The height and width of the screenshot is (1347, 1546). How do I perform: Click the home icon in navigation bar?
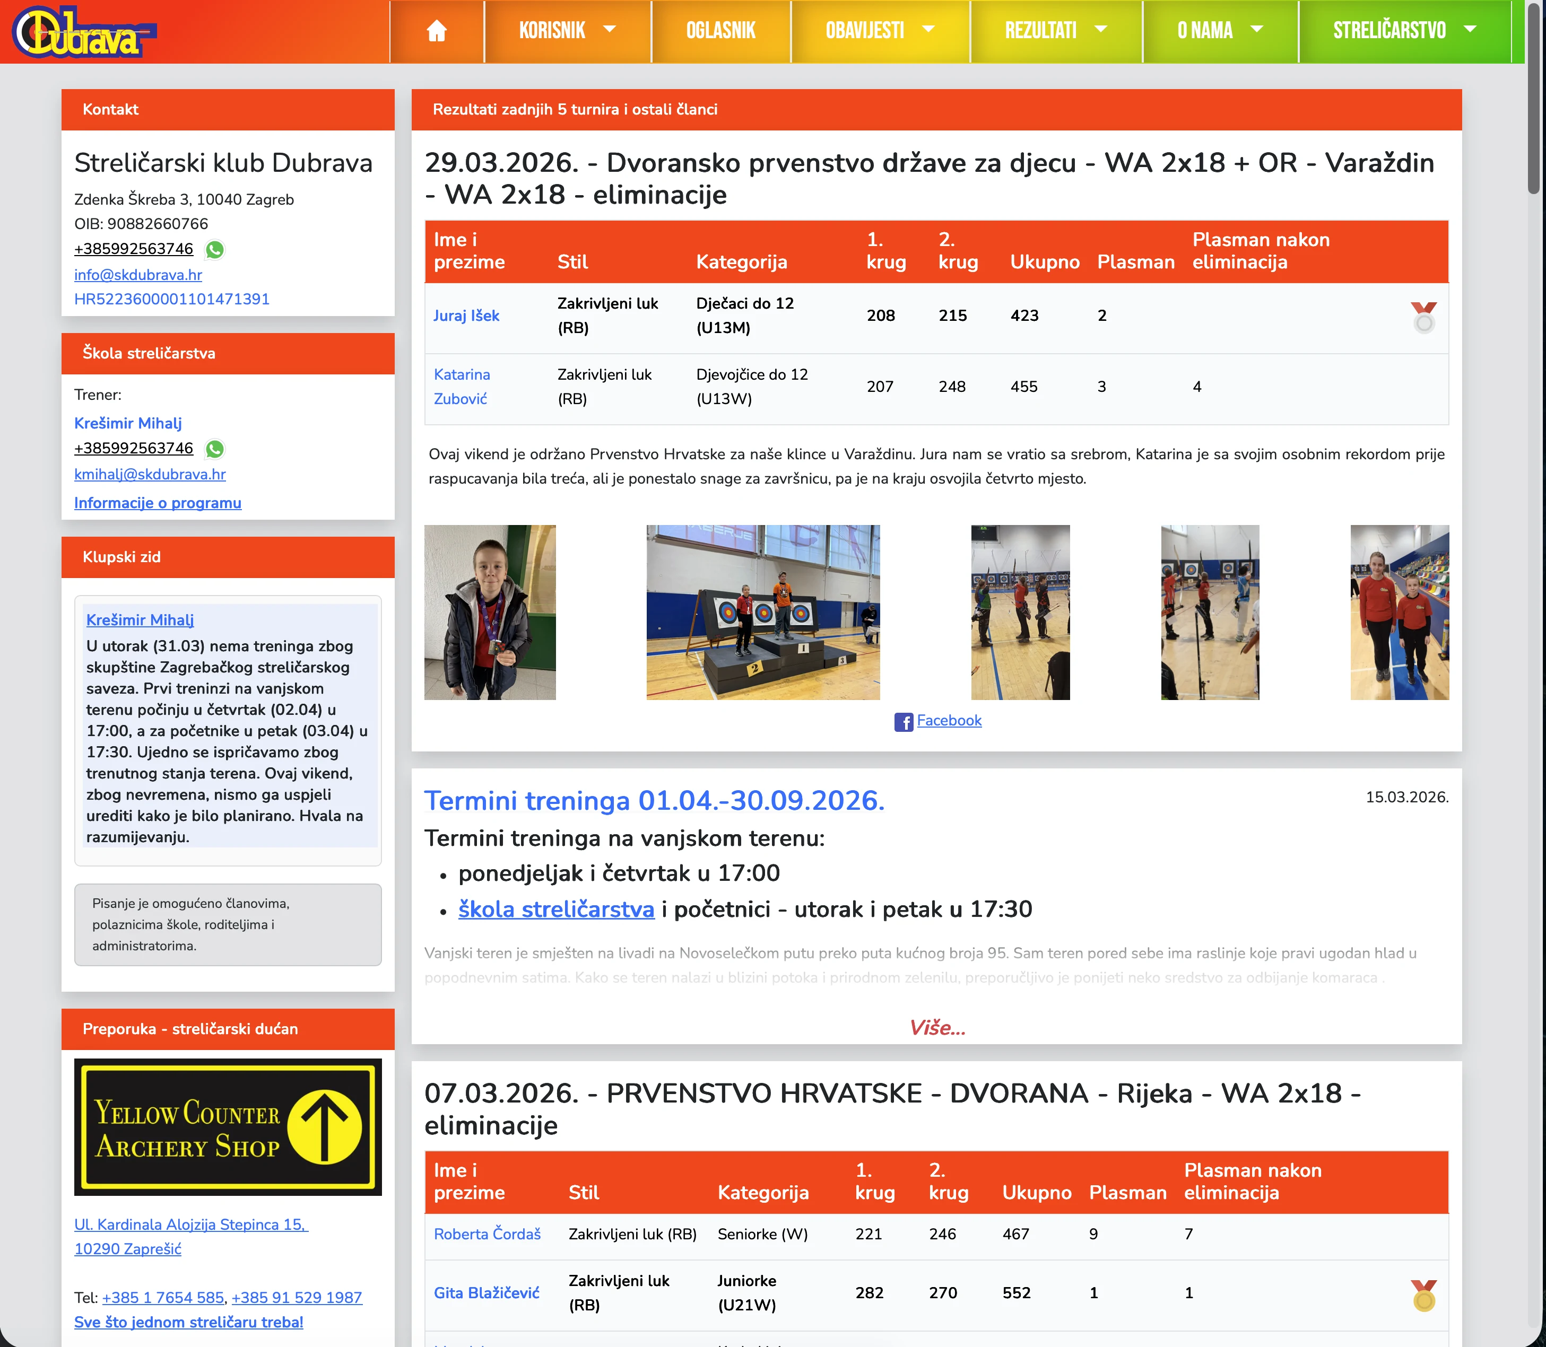(436, 31)
